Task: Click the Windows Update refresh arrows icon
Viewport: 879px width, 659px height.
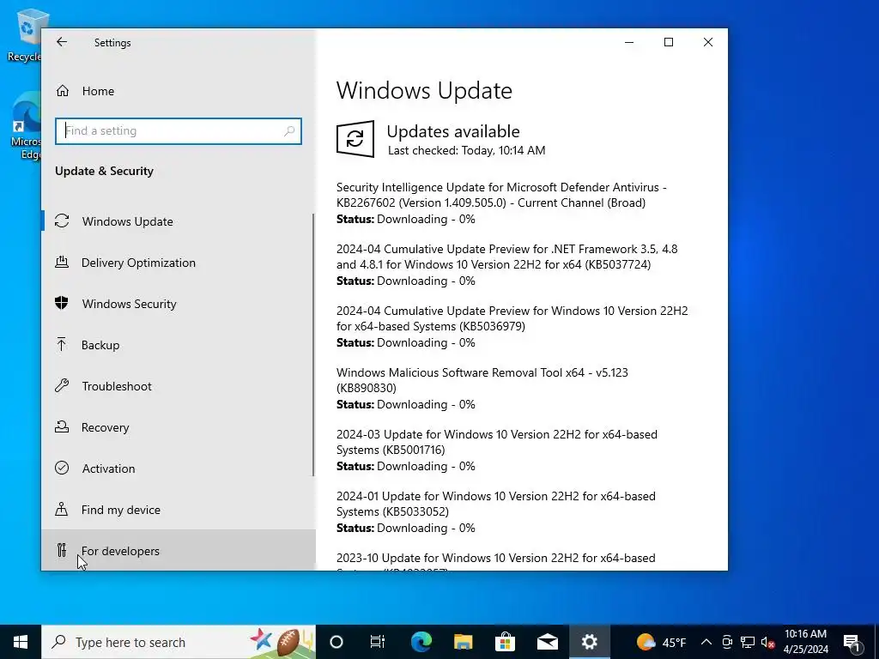Action: point(355,139)
